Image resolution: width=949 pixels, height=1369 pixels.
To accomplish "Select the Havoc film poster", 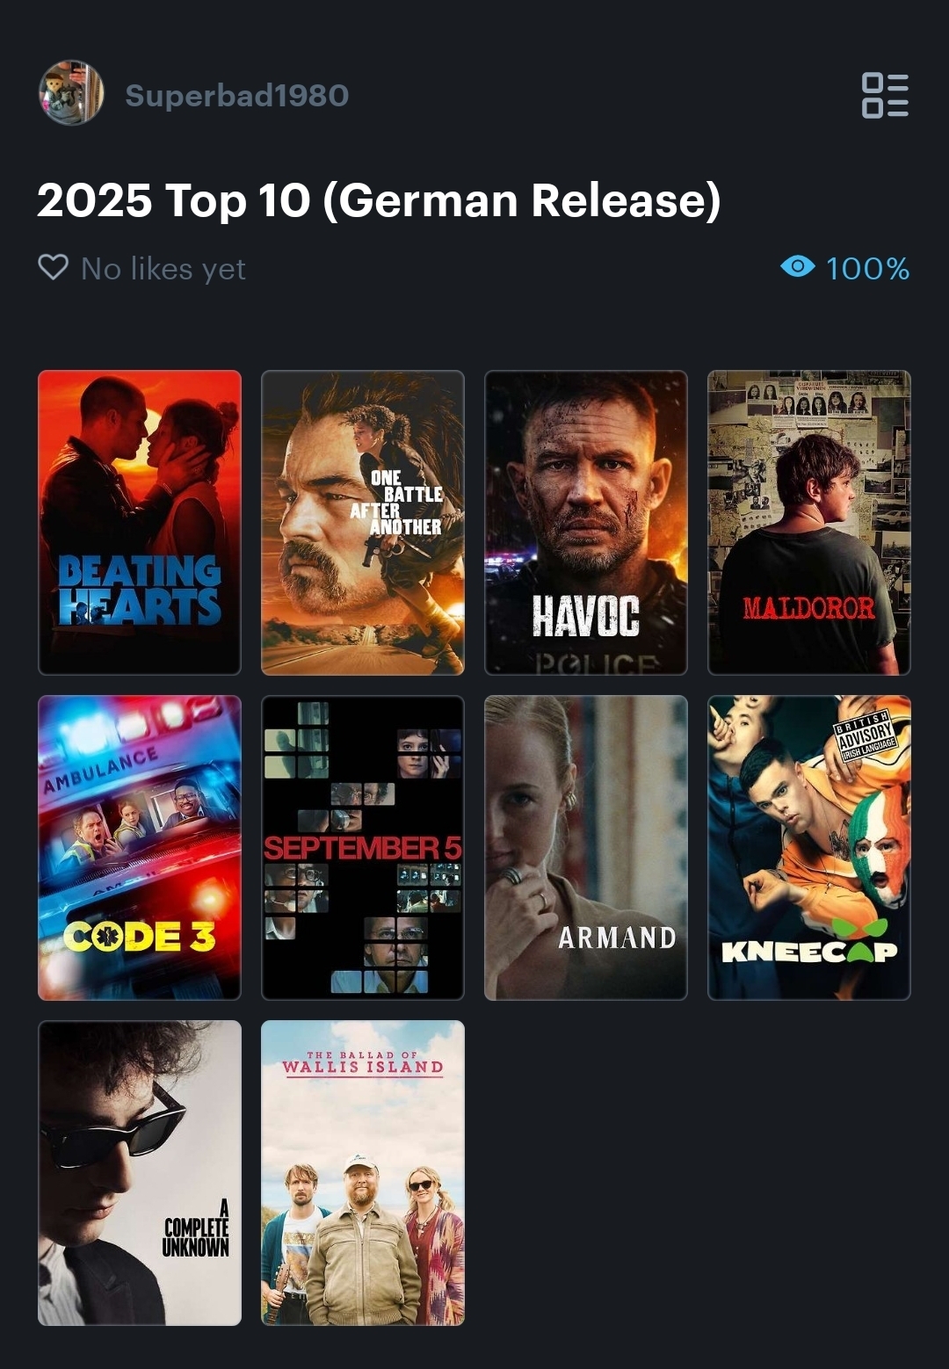I will pos(586,523).
